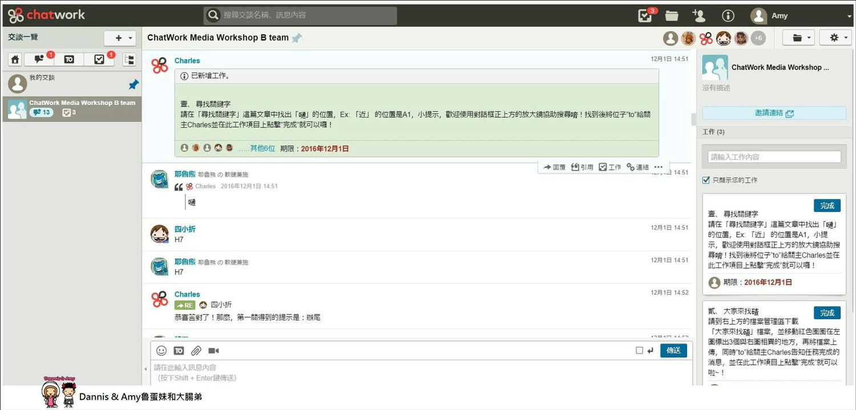This screenshot has width=856, height=410.
Task: Toggle the chat list category view icon
Action: coord(129,59)
